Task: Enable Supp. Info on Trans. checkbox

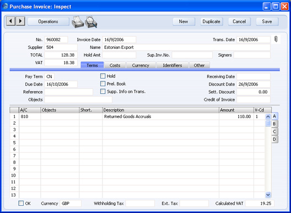Action: 103,91
